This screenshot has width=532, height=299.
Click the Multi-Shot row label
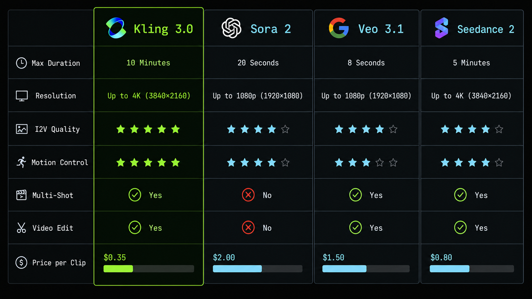(53, 195)
